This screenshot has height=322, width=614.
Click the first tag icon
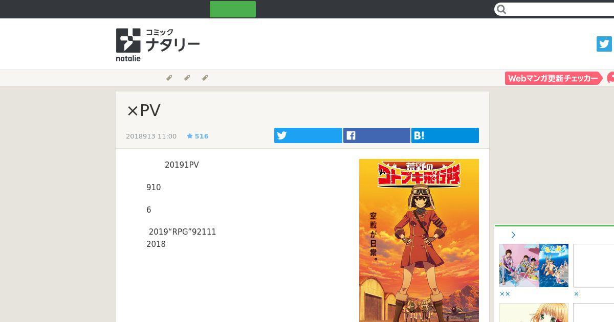point(169,78)
